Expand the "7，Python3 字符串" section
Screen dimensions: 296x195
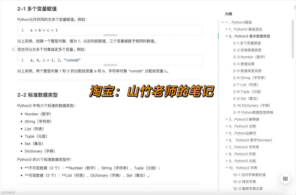coord(227,147)
